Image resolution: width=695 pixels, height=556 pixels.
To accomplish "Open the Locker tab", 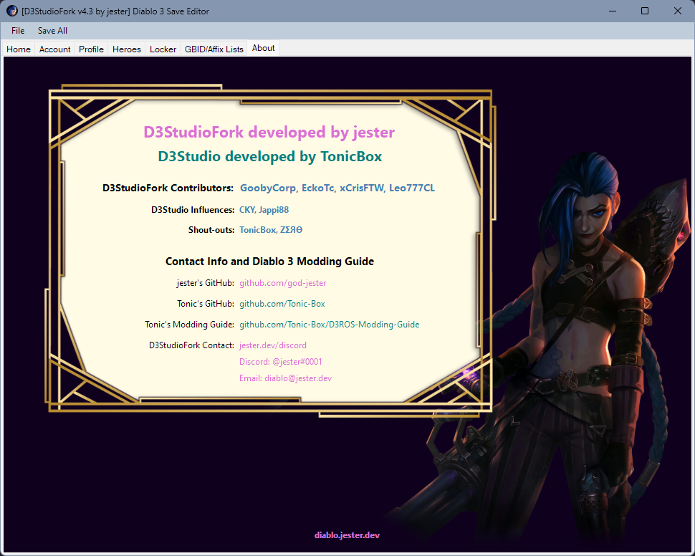I will pyautogui.click(x=163, y=49).
